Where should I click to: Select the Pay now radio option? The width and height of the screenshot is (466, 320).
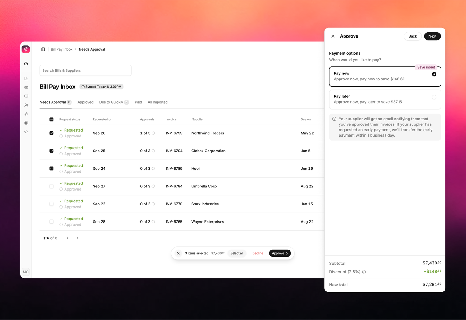tap(434, 74)
